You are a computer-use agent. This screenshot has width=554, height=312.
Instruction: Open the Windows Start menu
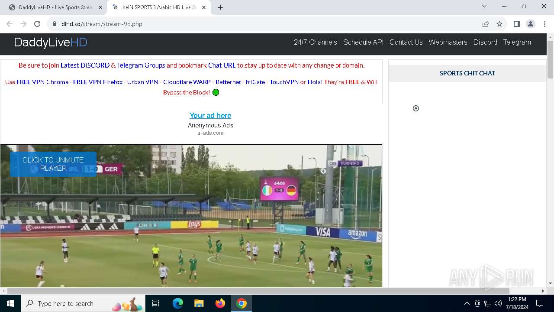coord(10,303)
